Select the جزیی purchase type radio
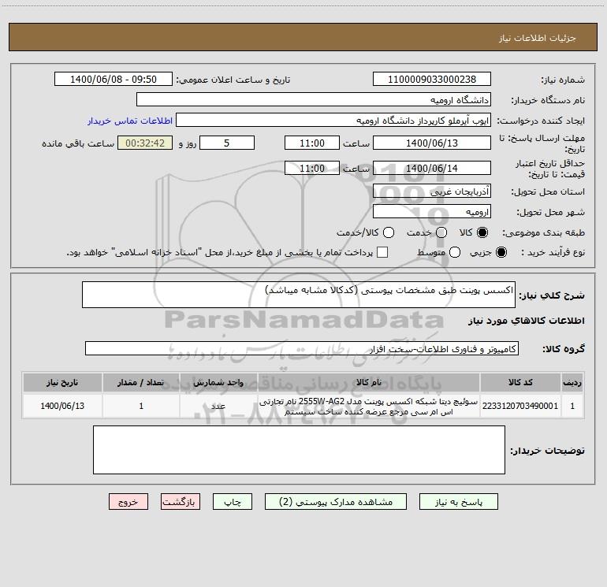 tap(501, 252)
